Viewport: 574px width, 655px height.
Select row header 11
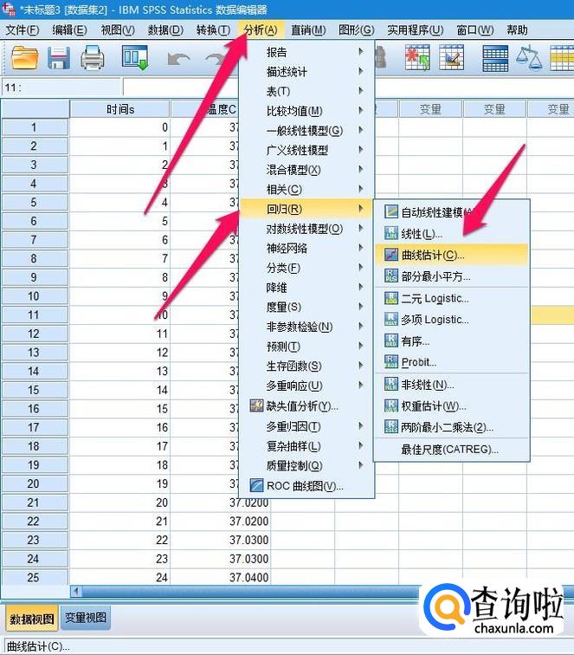point(35,315)
